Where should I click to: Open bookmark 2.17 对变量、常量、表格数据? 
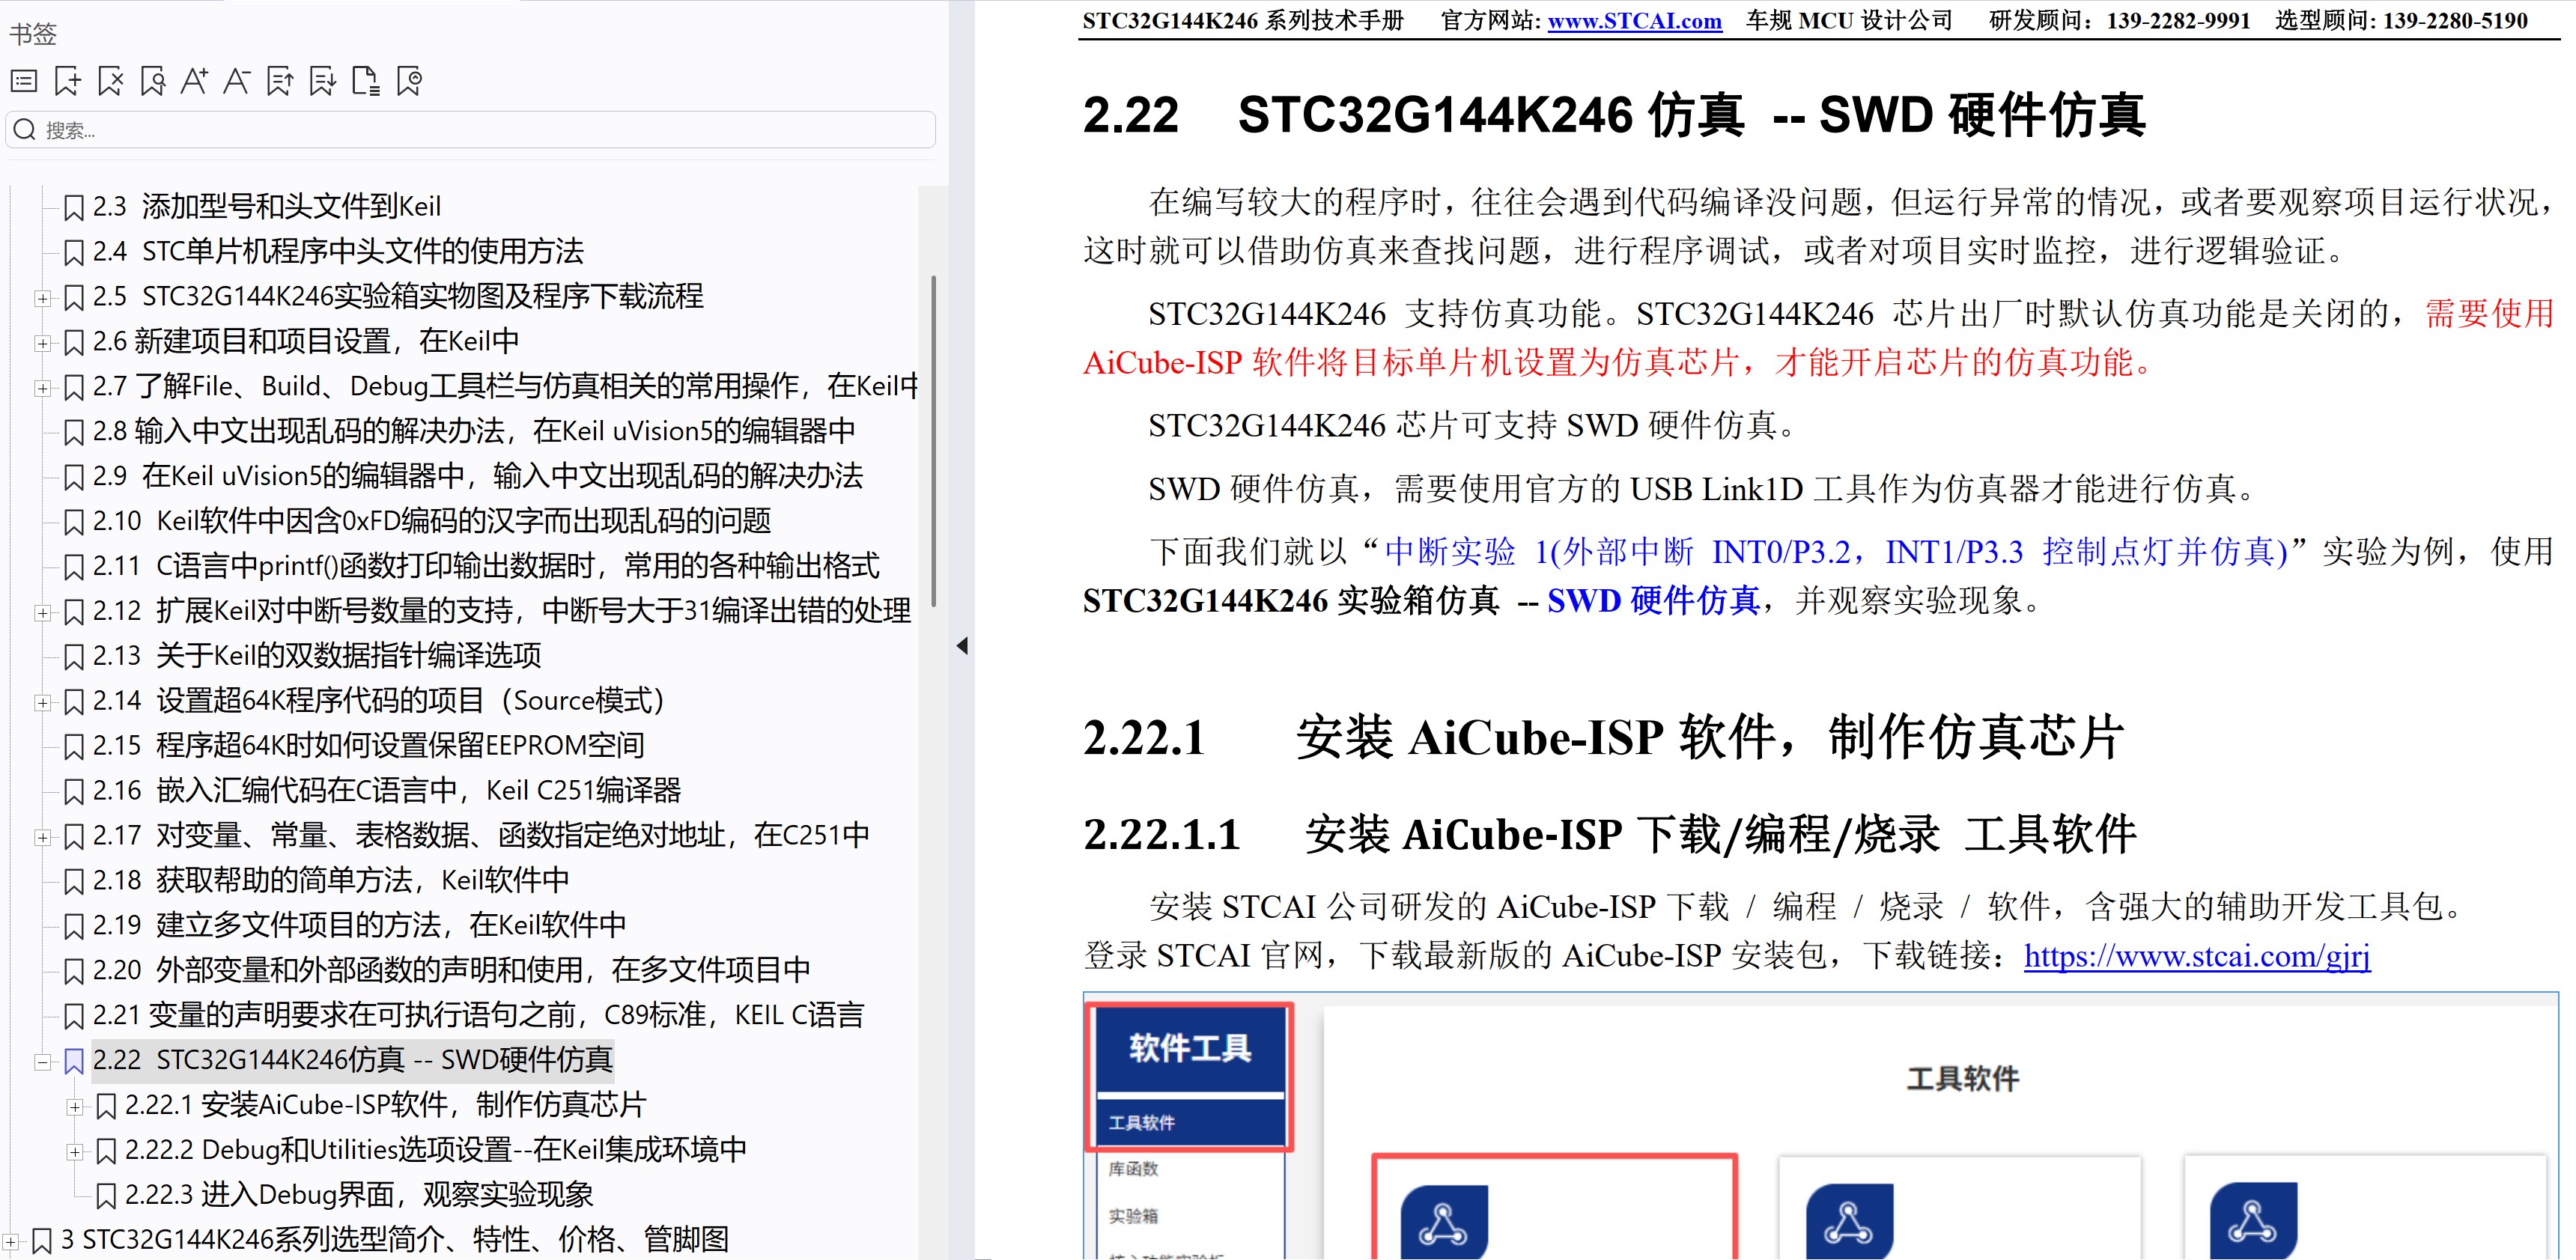[x=481, y=835]
